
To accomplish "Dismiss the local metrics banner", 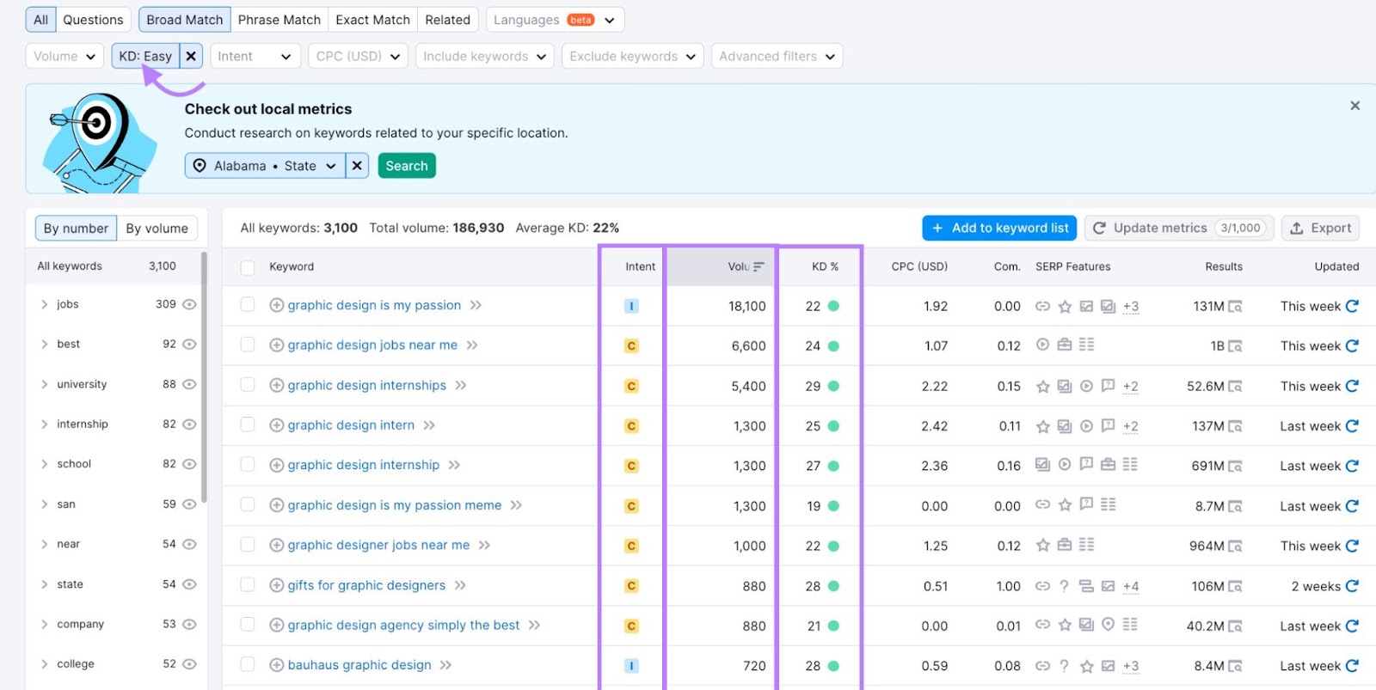I will point(1354,106).
